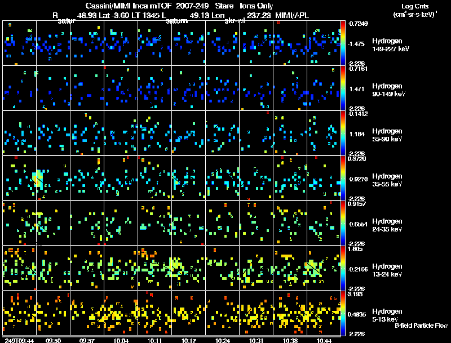The image size is (451, 343).
Task: Click the Hydrogen 90-149 keV row label
Action: point(388,90)
